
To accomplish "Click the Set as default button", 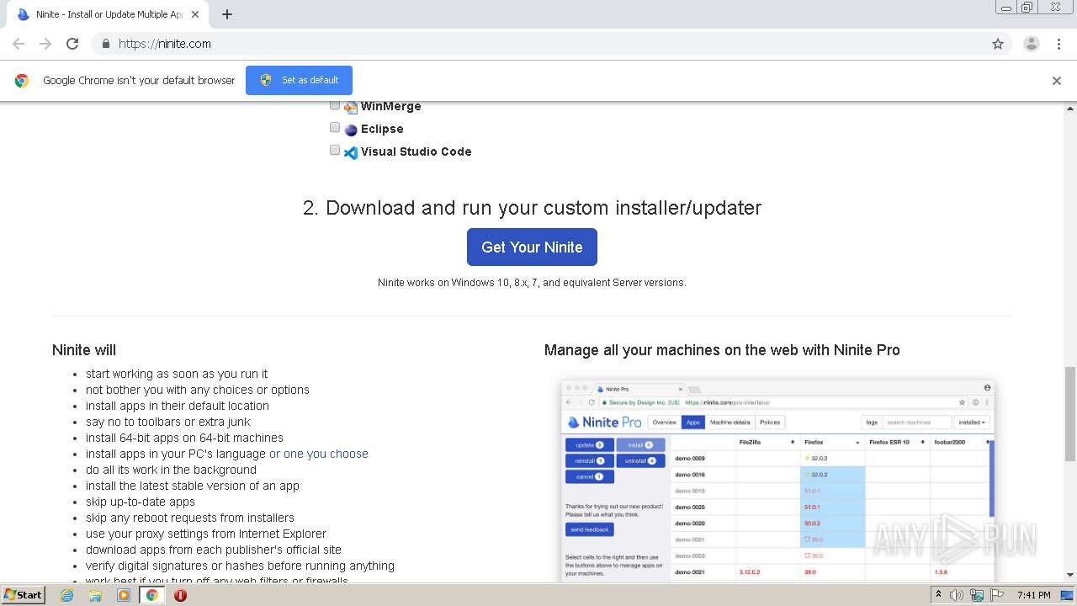I will (299, 80).
